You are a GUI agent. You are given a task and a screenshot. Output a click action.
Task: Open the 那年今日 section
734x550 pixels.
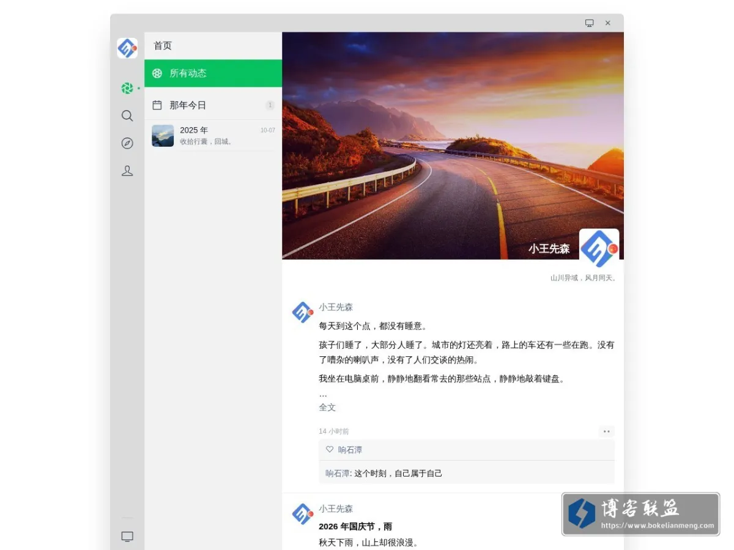[x=213, y=105]
